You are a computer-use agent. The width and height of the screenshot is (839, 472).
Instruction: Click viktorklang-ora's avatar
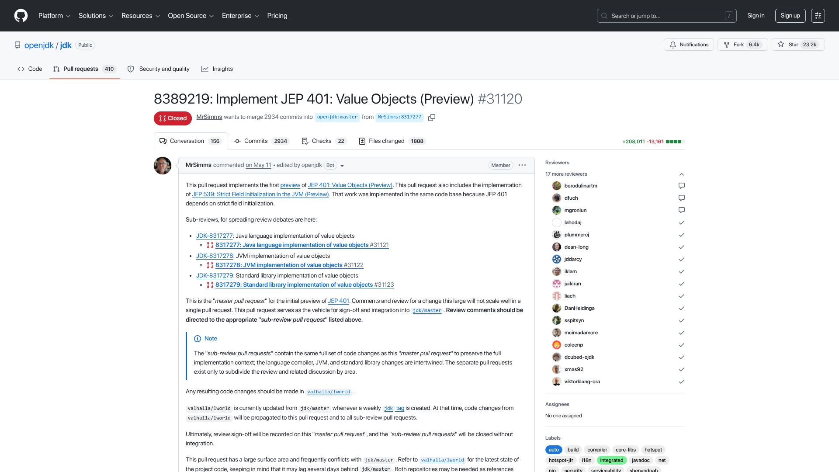[557, 382]
